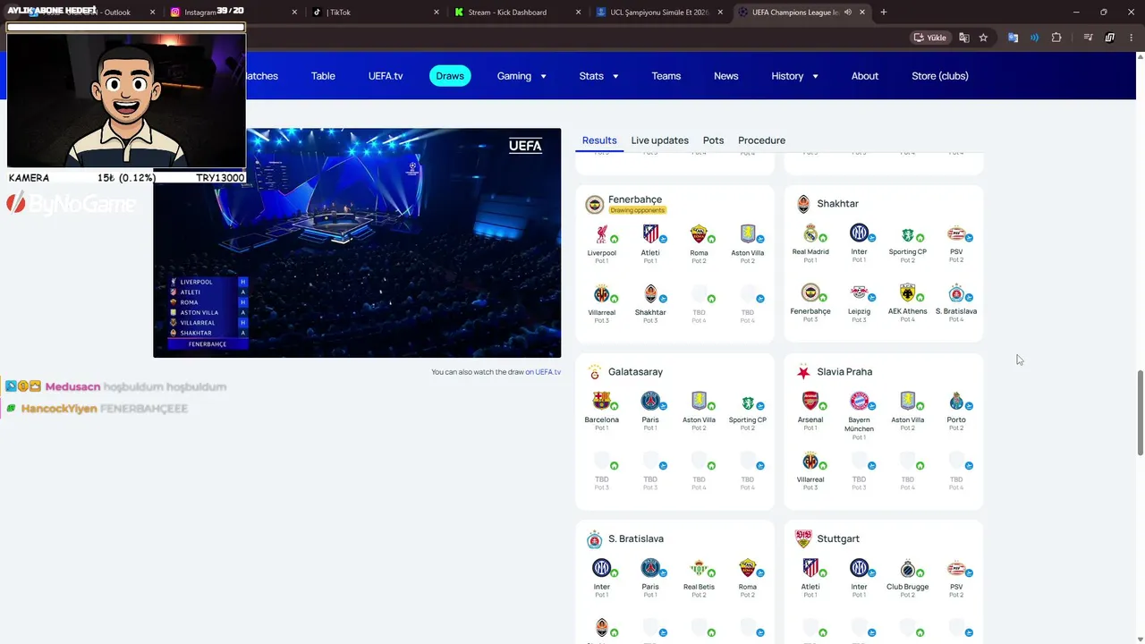Open the News navigation item
1145x644 pixels.
[x=726, y=76]
